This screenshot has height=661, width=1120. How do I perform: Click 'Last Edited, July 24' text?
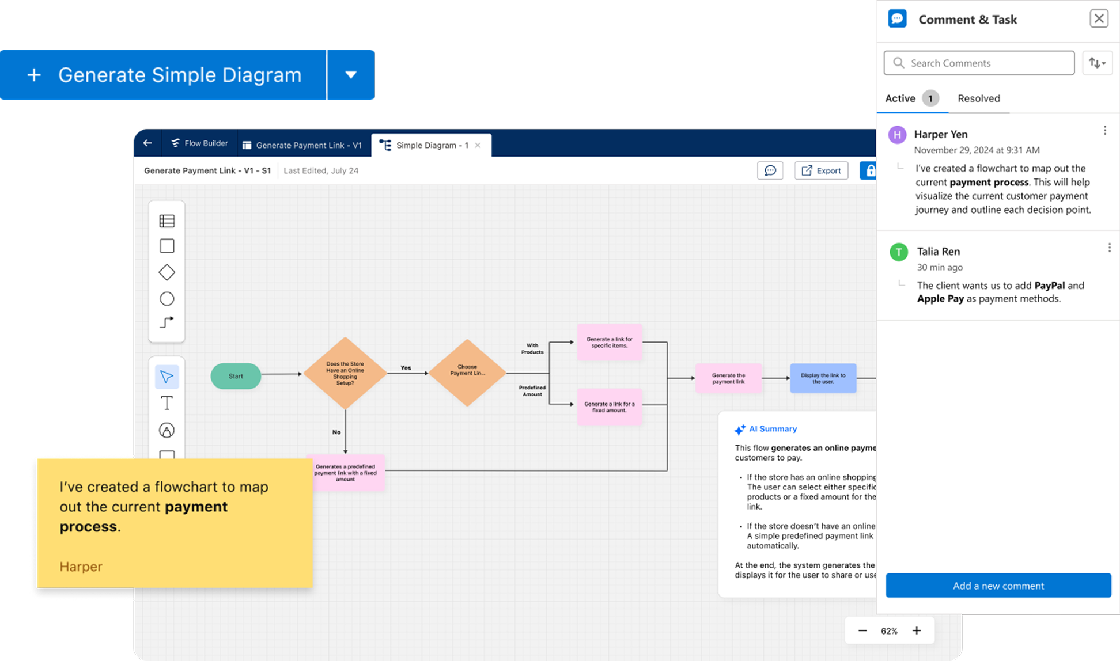(321, 170)
